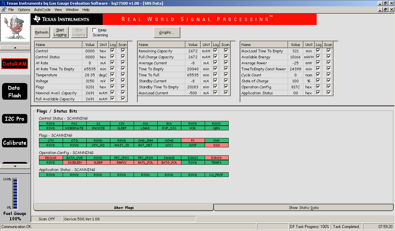Click the LU_PROF application status bit
This screenshot has height=231, width=395.
[216, 175]
